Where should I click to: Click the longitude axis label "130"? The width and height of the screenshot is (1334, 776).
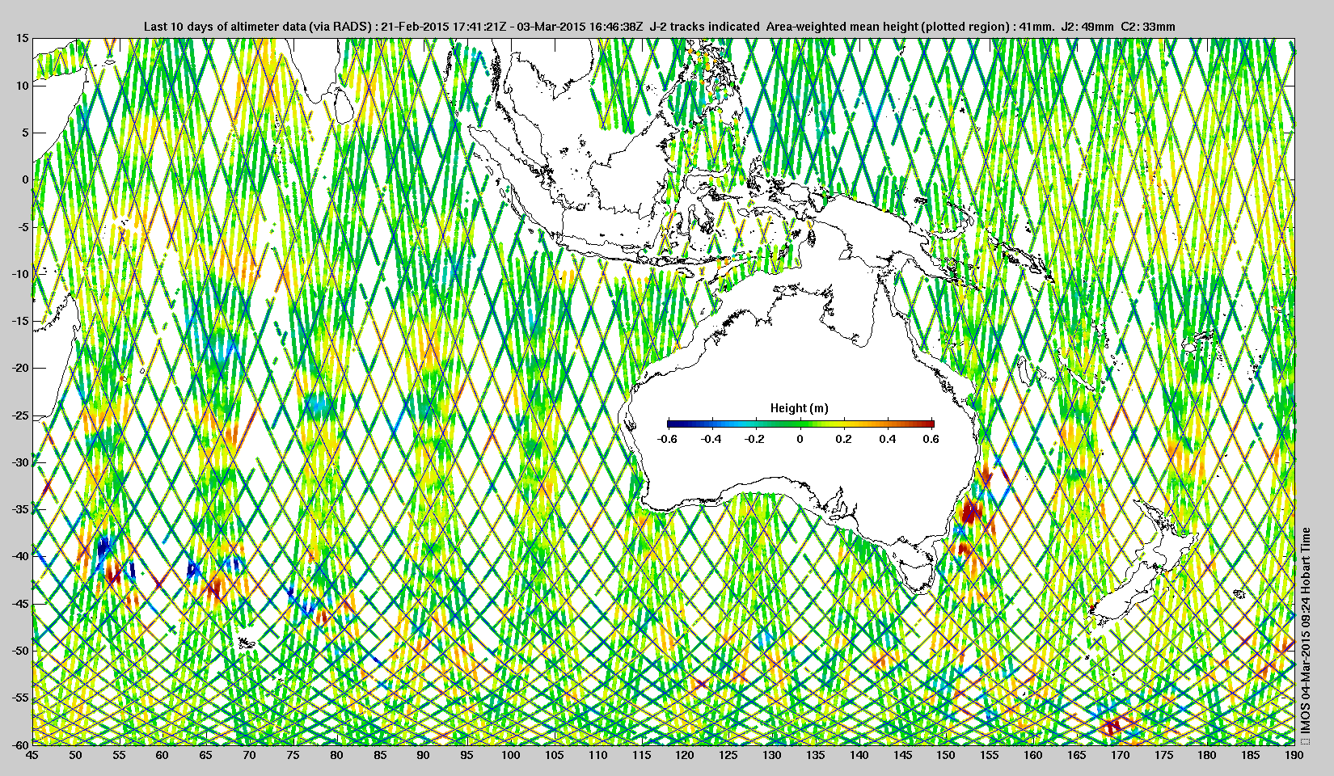[x=772, y=755]
